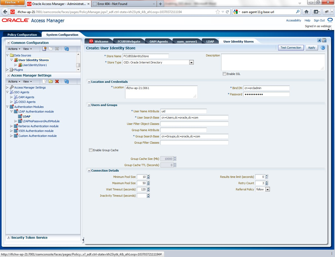Image resolution: width=335 pixels, height=257 pixels.
Task: Open View menu in Access Manager Settings toolbar
Action: pyautogui.click(x=27, y=81)
